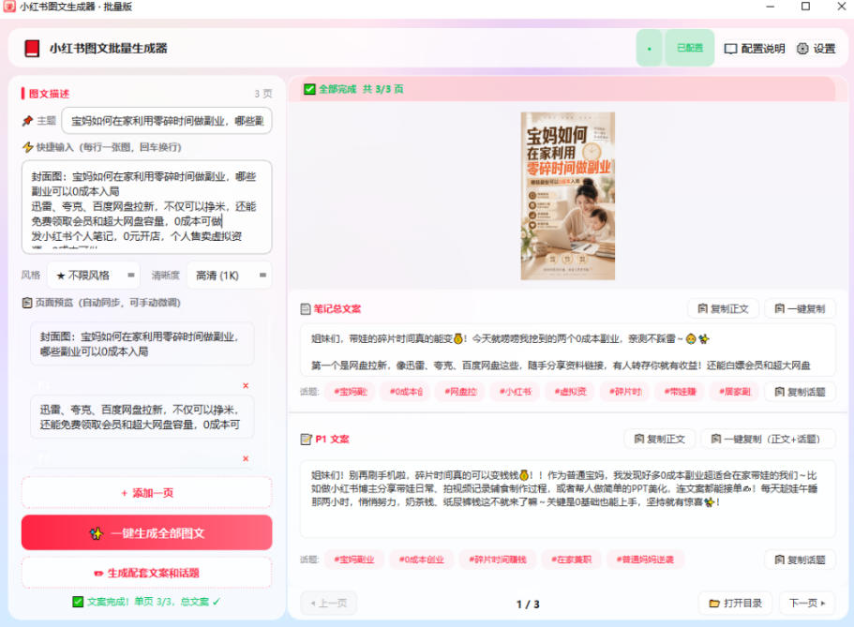Click the green check in 文案完成 status
The height and width of the screenshot is (627, 854).
[78, 602]
